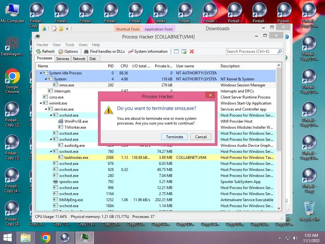The height and width of the screenshot is (244, 325).
Task: Open Chrome from the taskbar
Action: pyautogui.click(x=45, y=238)
